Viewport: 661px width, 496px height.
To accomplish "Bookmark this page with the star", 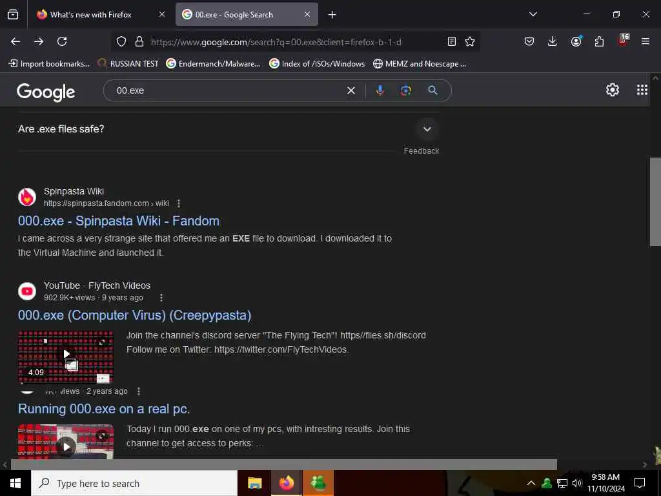I will (470, 41).
